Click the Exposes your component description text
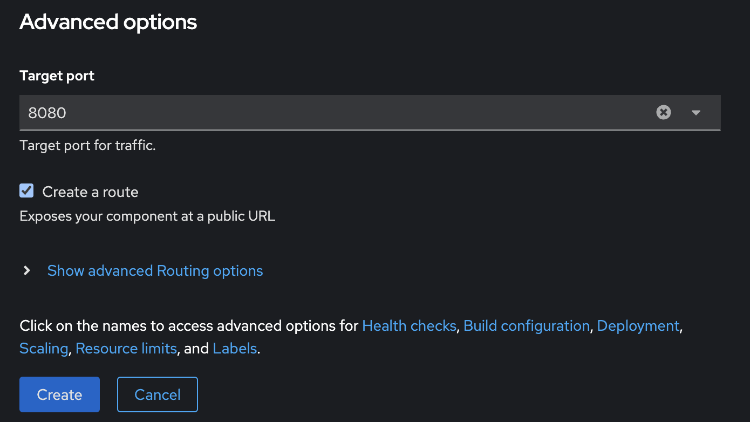Image resolution: width=750 pixels, height=422 pixels. 147,217
